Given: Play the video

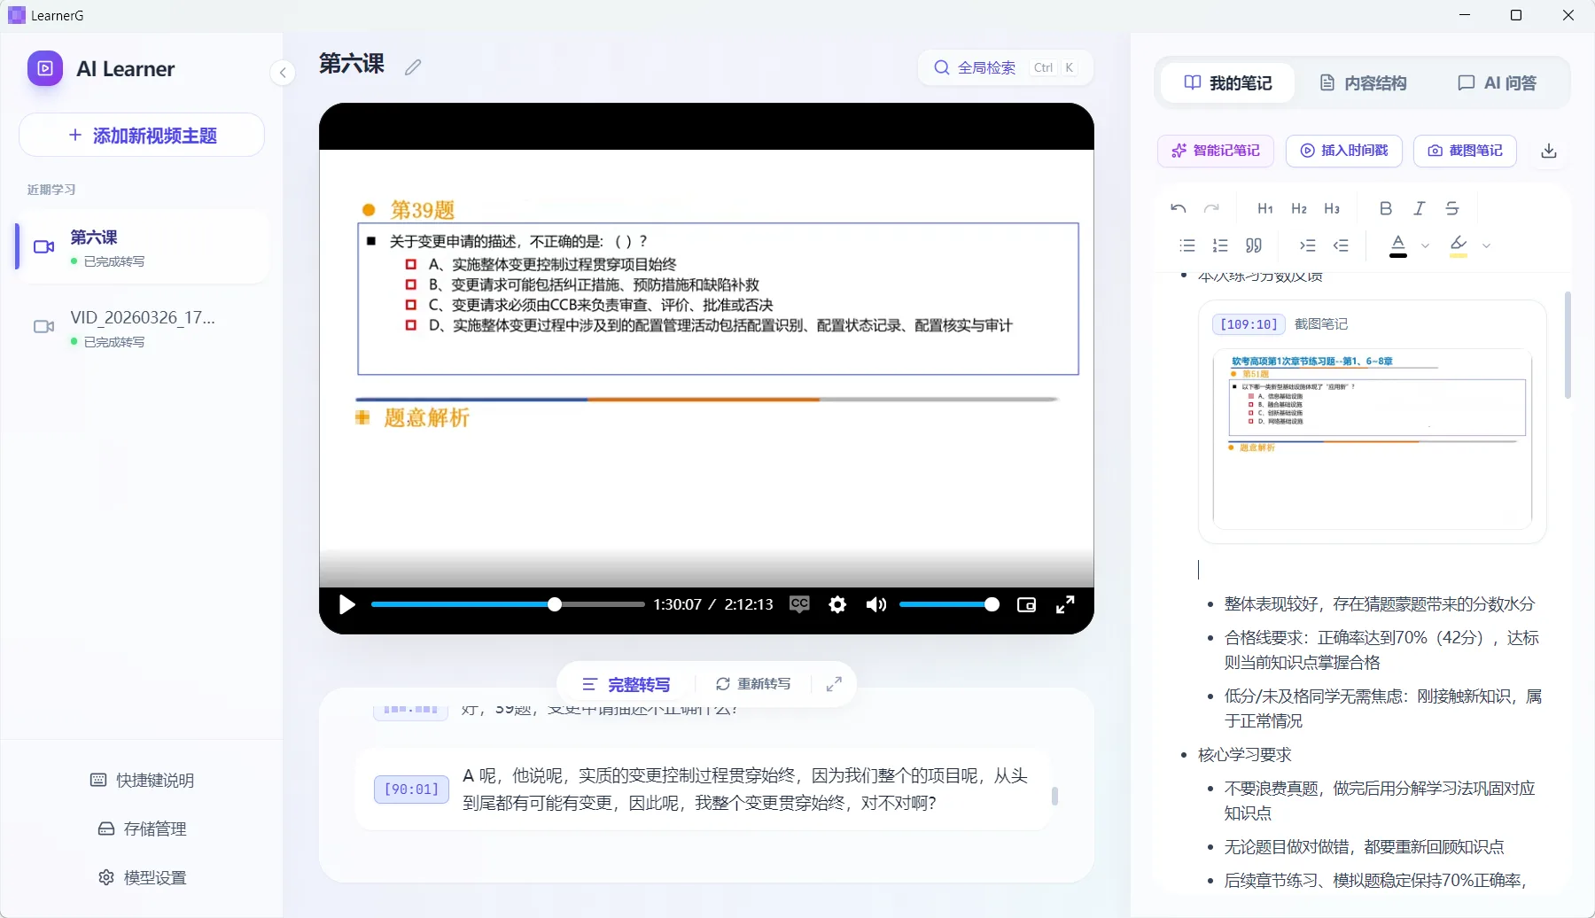Looking at the screenshot, I should [347, 605].
